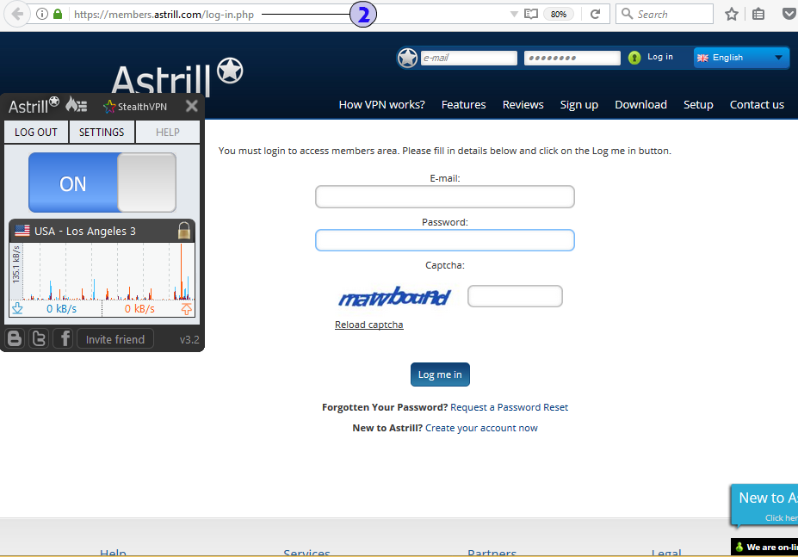Open Reviews menu item
798x557 pixels.
coord(523,105)
